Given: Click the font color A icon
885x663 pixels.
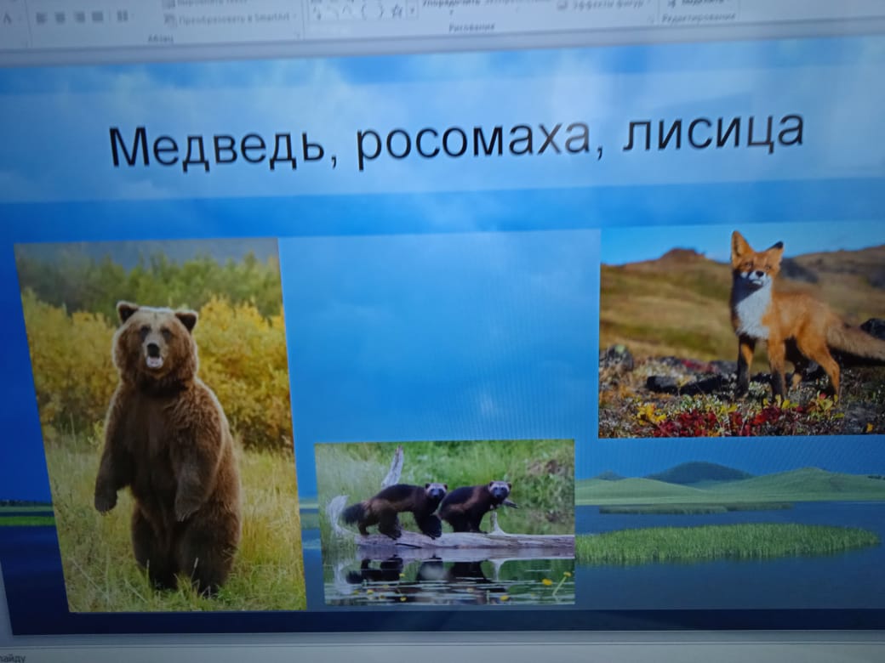Looking at the screenshot, I should (x=8, y=17).
